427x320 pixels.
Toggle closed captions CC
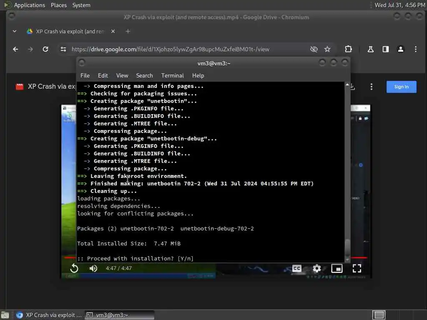tap(297, 269)
